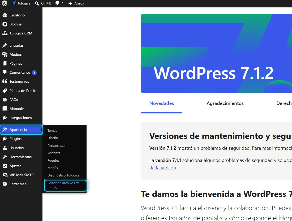The height and width of the screenshot is (221, 292).
Task: Click the Integraciones plug icon
Action: click(5, 118)
